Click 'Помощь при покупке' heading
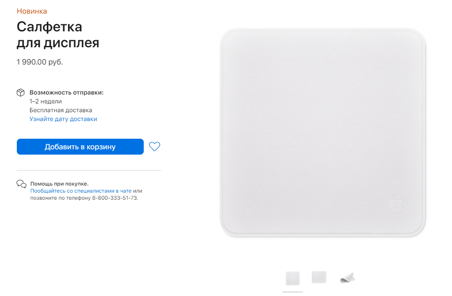452x296 pixels. [x=59, y=184]
